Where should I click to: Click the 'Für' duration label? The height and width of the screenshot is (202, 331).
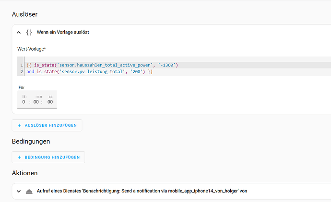22,87
